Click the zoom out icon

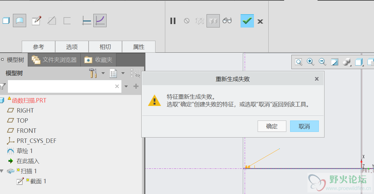(323, 62)
